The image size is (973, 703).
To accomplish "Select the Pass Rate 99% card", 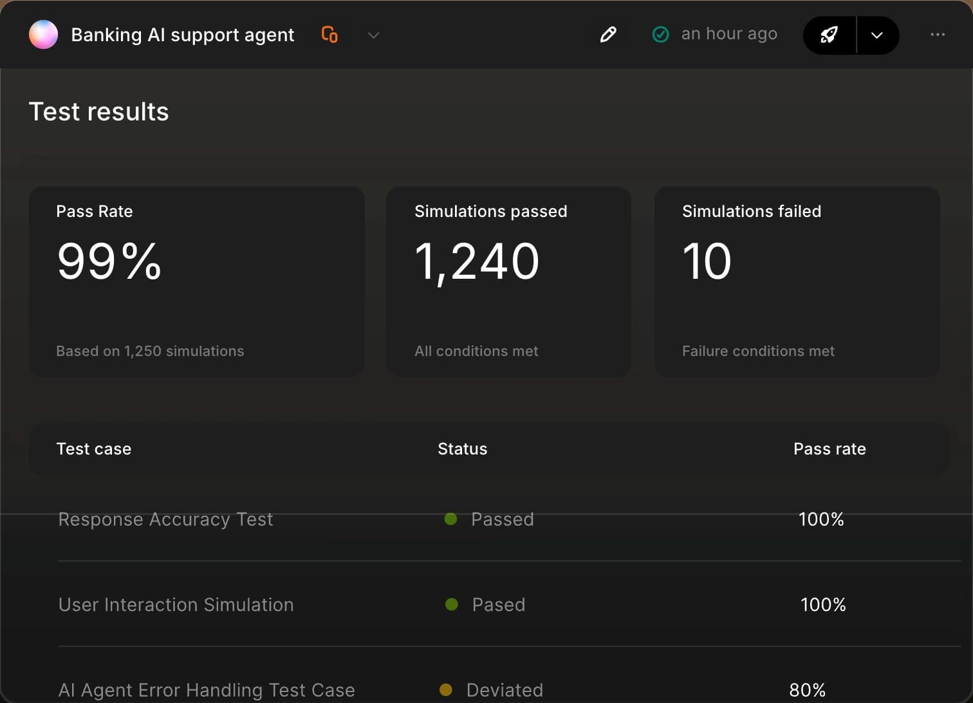I will click(x=197, y=281).
